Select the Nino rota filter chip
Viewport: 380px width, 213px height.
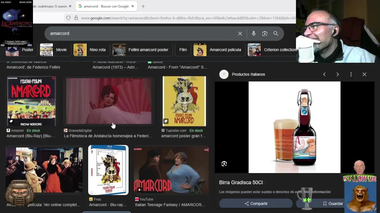(91, 50)
